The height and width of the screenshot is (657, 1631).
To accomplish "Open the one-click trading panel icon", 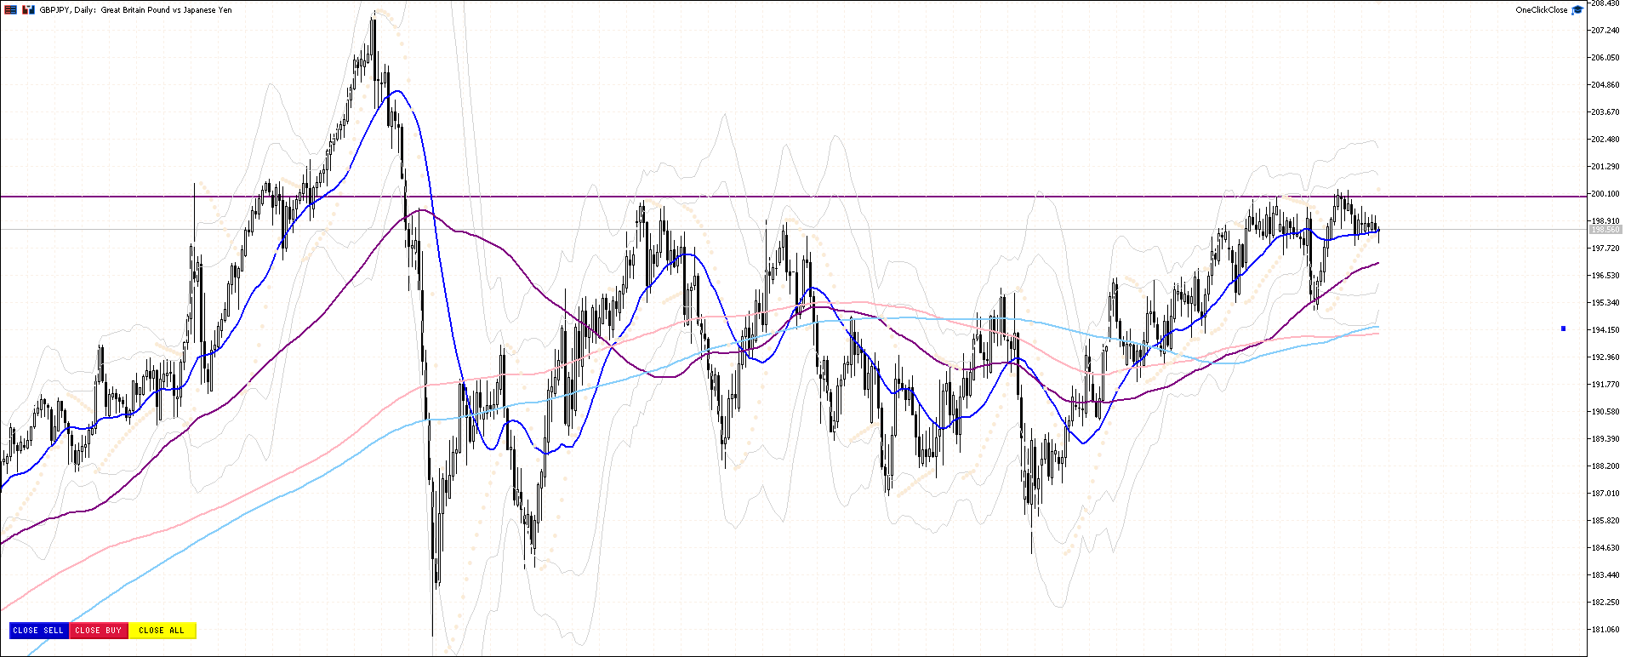I will [x=11, y=10].
